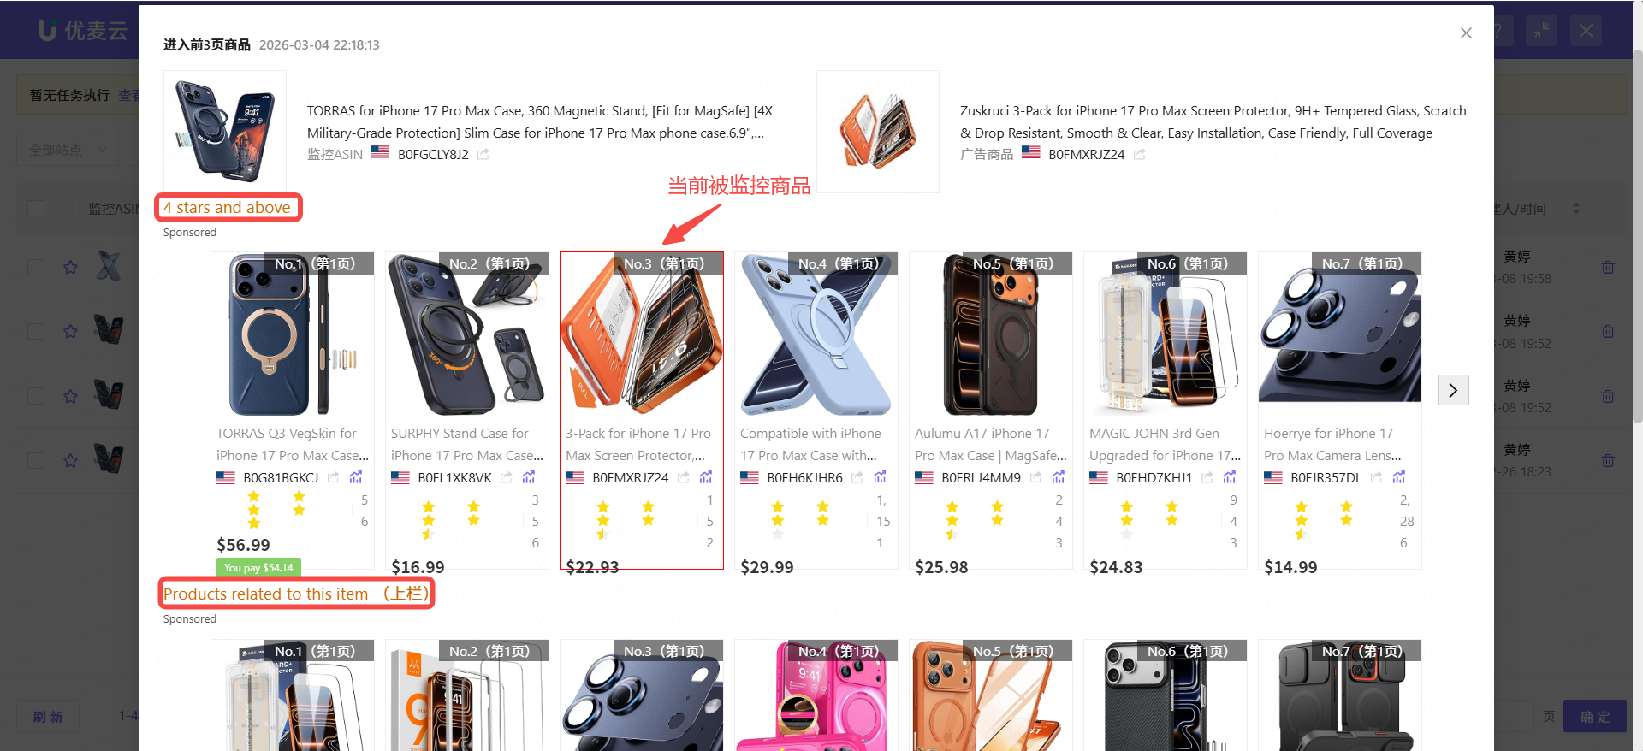Click the 确定 confirm button
Image resolution: width=1643 pixels, height=751 pixels.
[1595, 717]
